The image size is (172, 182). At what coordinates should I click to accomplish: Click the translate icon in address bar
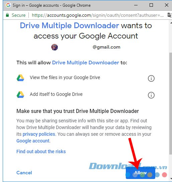[x=170, y=15]
